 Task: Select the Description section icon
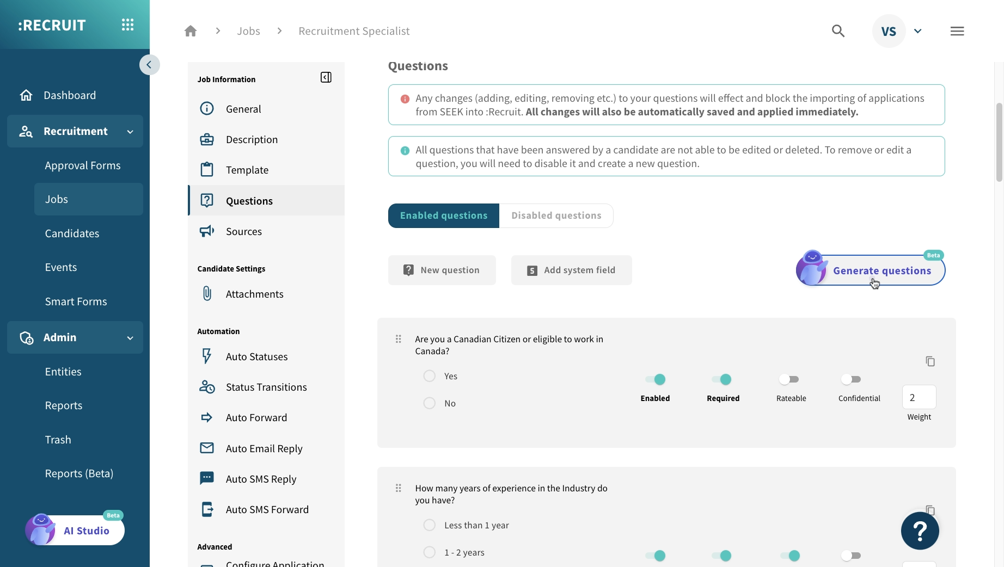[207, 139]
